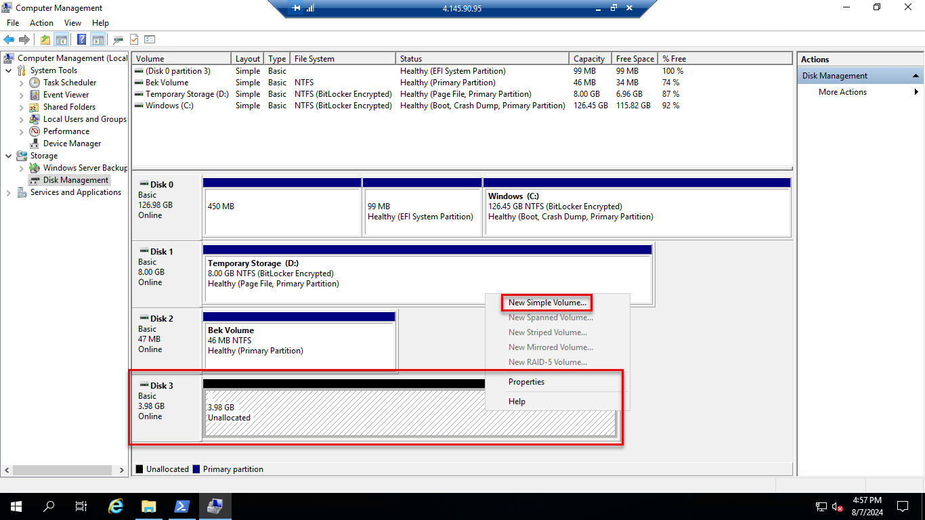Open Task View from the taskbar
The height and width of the screenshot is (520, 925).
point(81,506)
